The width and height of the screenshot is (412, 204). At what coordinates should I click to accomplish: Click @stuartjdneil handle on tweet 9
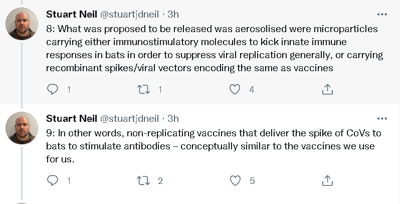[x=129, y=119]
